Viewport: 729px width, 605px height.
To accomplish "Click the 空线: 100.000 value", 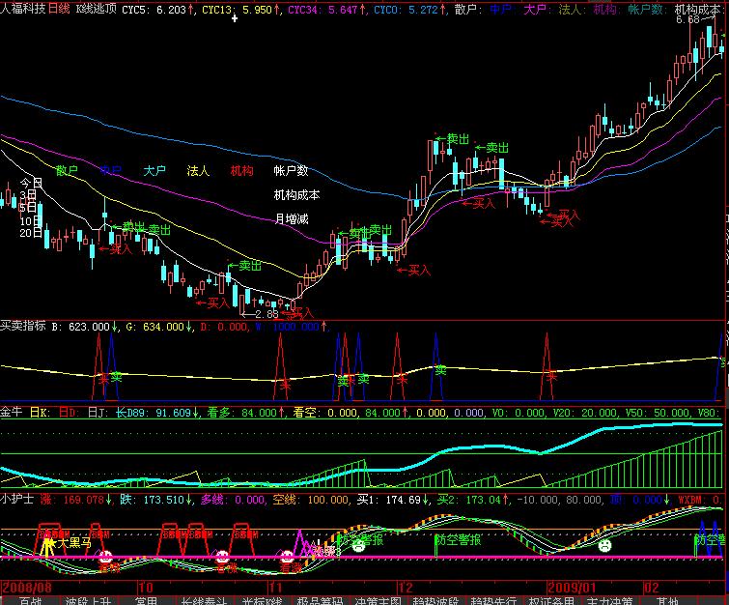I will click(x=310, y=500).
